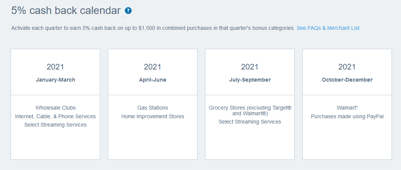
Task: Click Select Streaming Services in January-March card
Action: point(56,125)
